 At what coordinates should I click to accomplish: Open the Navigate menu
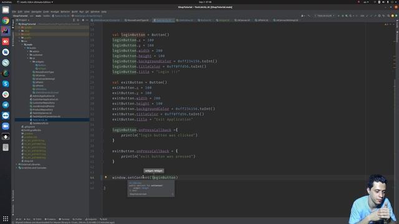pos(36,12)
